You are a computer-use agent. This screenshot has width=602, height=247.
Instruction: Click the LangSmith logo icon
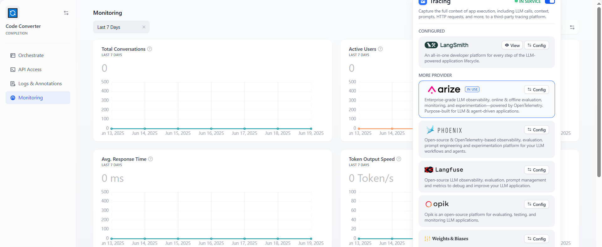431,45
